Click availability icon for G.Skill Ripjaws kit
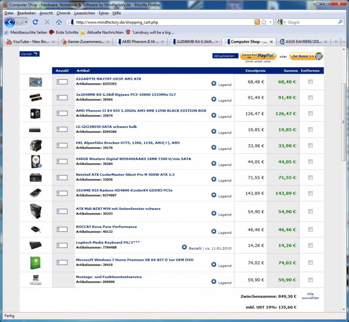Image resolution: width=349 pixels, height=322 pixels. (x=214, y=99)
